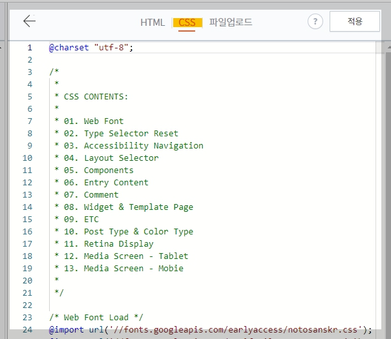Screen dimensions: 391x339
Task: Click the @import notosanskr.css url line
Action: pos(211,330)
